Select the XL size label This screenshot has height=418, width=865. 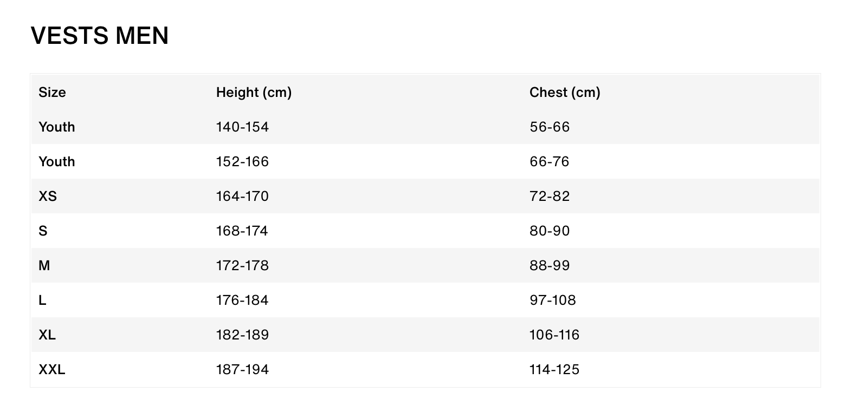point(47,335)
